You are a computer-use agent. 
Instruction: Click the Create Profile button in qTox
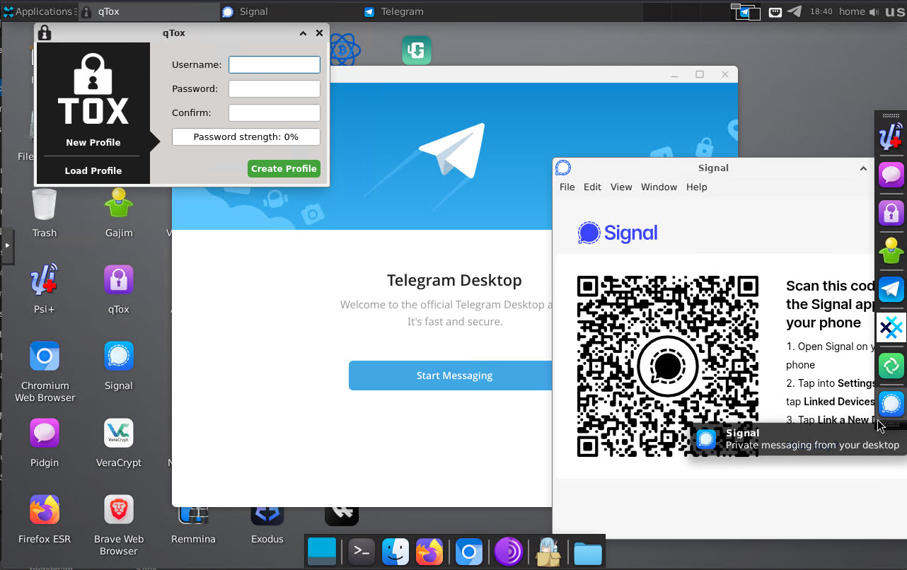click(284, 168)
